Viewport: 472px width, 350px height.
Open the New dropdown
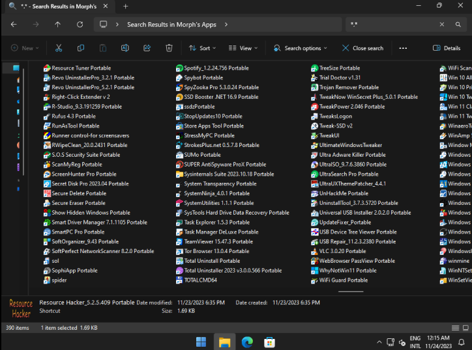25,48
